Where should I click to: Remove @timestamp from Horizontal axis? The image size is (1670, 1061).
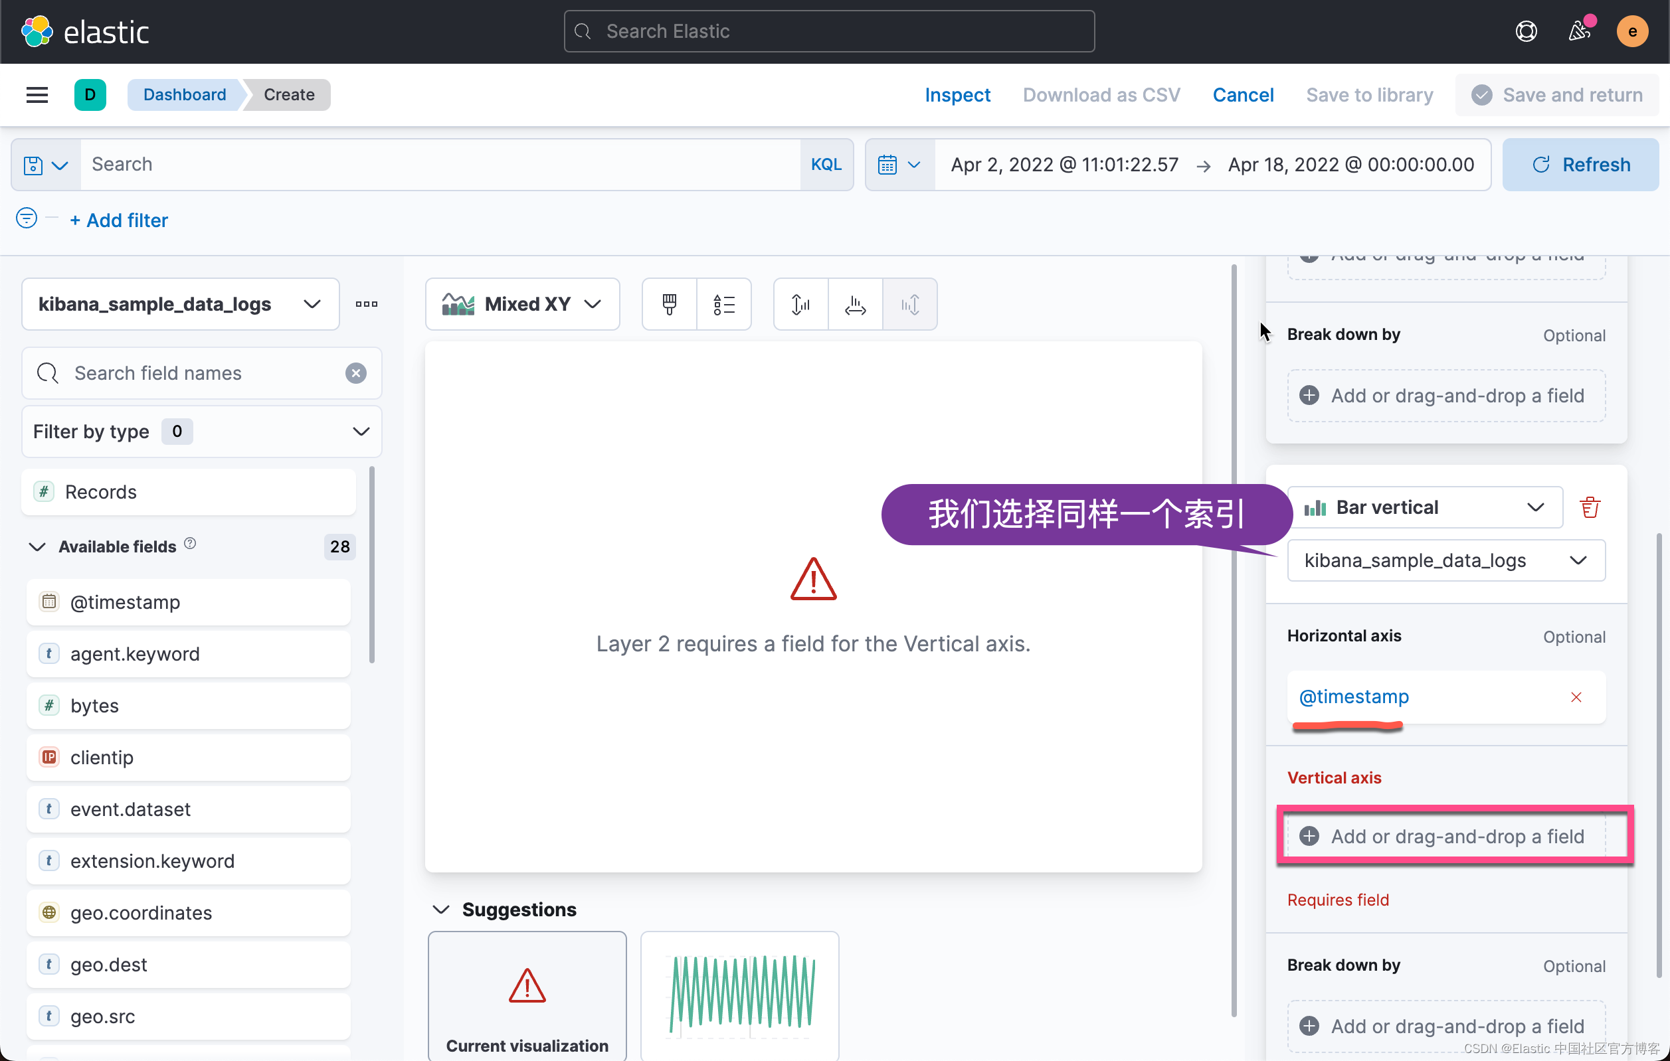[1576, 696]
